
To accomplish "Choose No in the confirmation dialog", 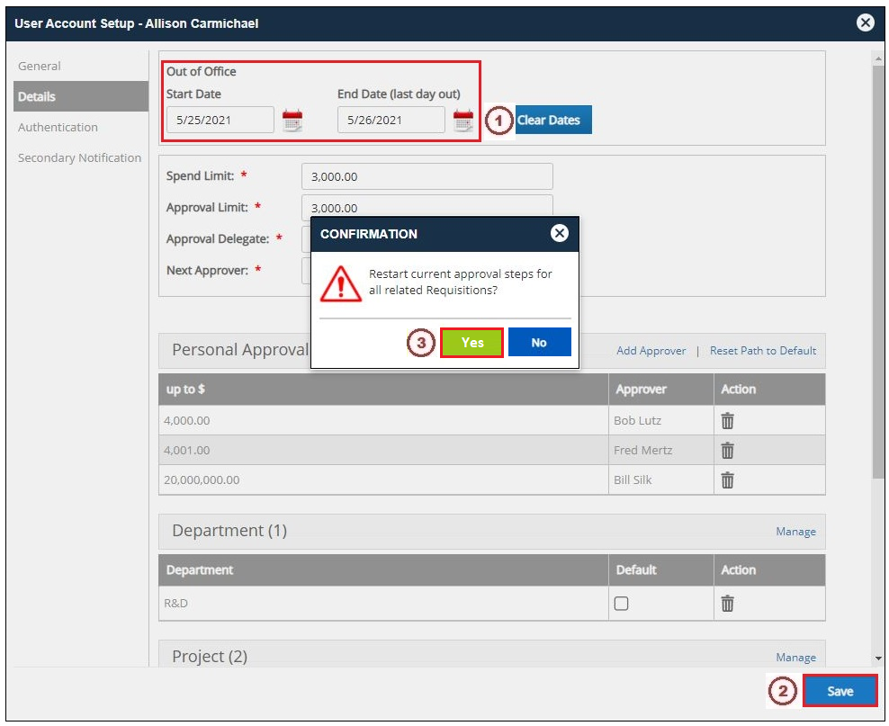I will (x=539, y=343).
